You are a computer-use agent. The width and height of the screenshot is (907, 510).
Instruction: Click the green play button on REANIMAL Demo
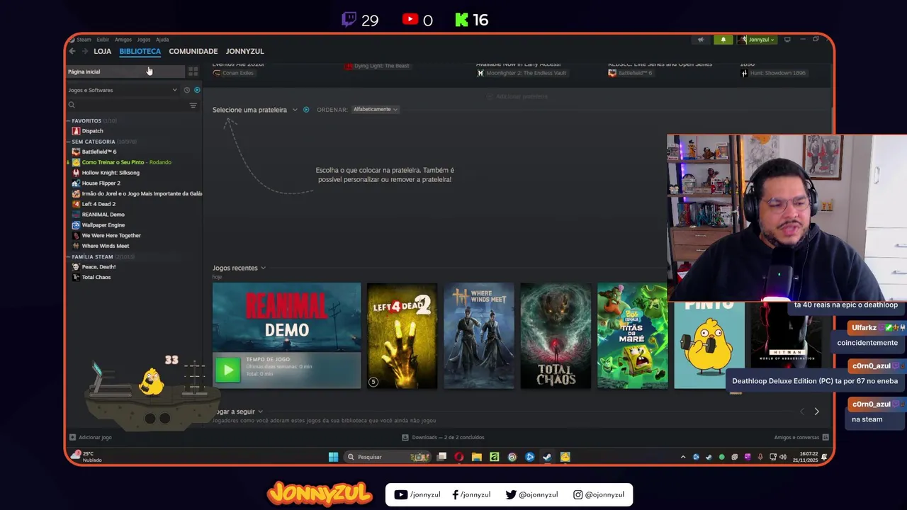pyautogui.click(x=227, y=370)
